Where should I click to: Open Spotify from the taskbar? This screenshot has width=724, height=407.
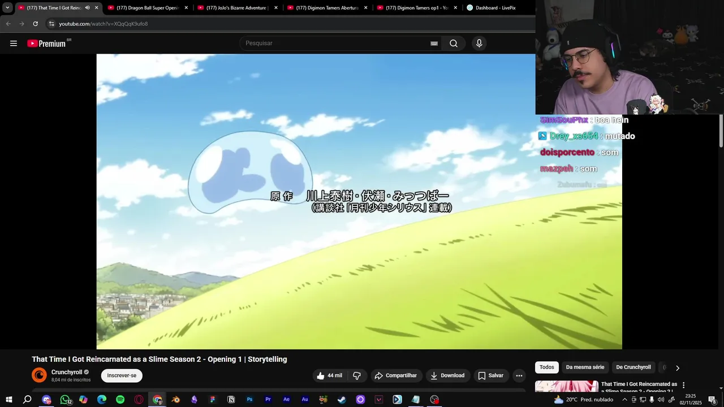(120, 400)
